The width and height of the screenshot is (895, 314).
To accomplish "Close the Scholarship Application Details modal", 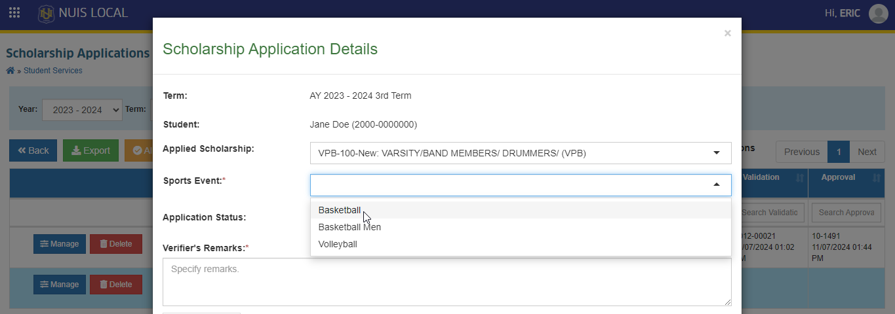I will [727, 33].
